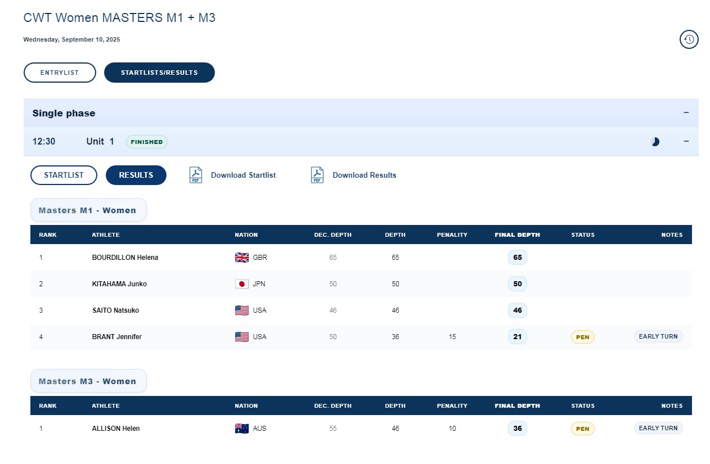710x464 pixels.
Task: Switch to the Entrylist tab
Action: pyautogui.click(x=60, y=73)
